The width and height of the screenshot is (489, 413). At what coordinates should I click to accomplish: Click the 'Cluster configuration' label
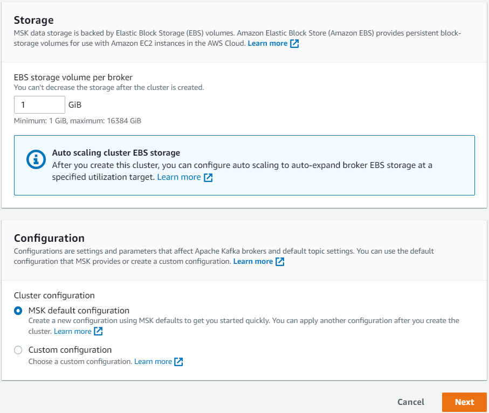(x=54, y=295)
